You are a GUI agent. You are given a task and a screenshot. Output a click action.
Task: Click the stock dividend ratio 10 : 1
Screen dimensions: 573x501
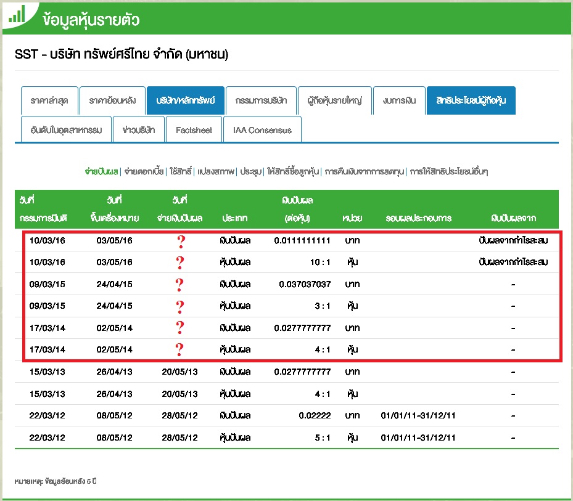(320, 262)
